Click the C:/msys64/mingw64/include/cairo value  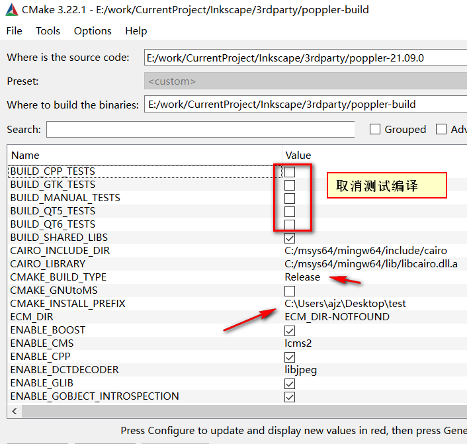366,251
